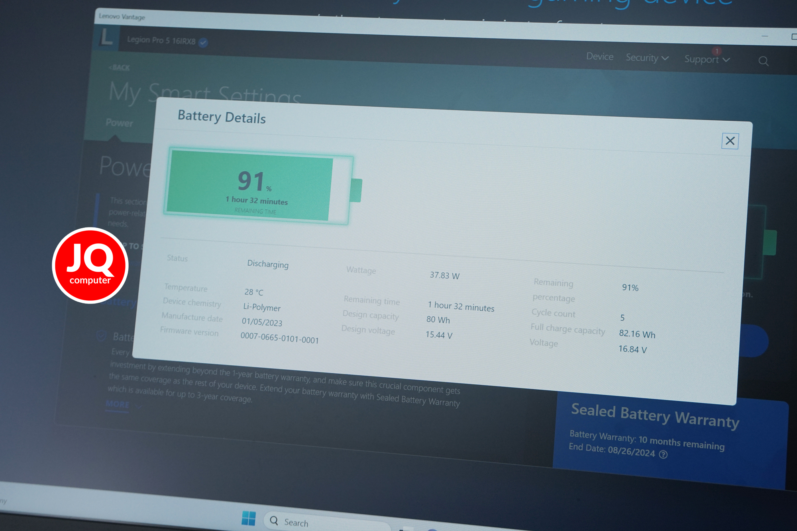Screen dimensions: 797x531
Task: Click the magnifier search icon in the header
Action: [764, 61]
